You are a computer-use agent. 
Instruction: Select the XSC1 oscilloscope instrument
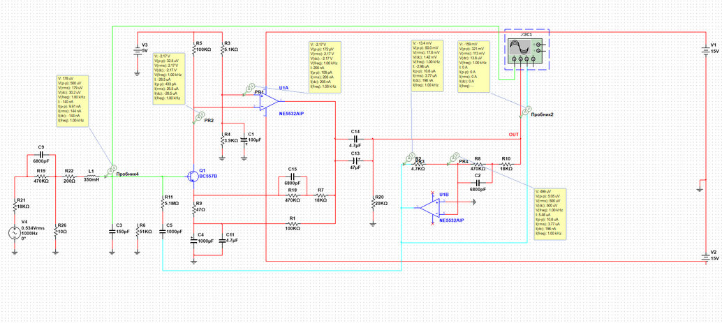526,50
